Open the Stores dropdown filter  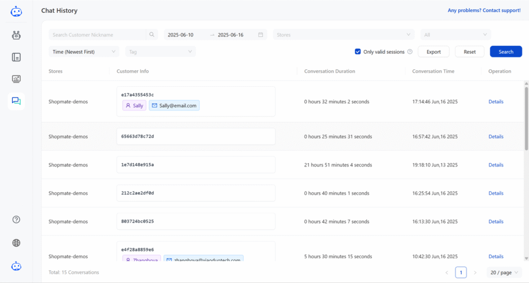click(x=344, y=35)
